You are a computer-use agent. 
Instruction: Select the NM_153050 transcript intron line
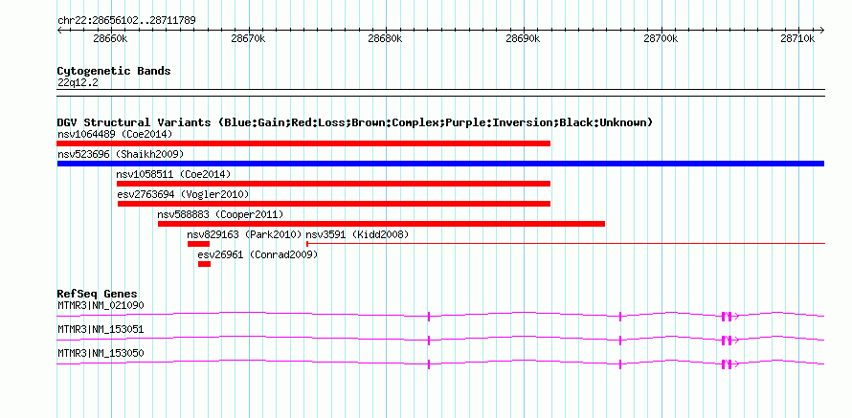pyautogui.click(x=440, y=363)
